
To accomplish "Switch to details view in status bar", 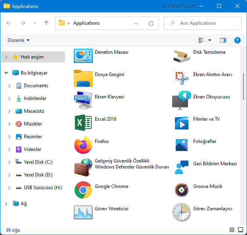I will (232, 230).
